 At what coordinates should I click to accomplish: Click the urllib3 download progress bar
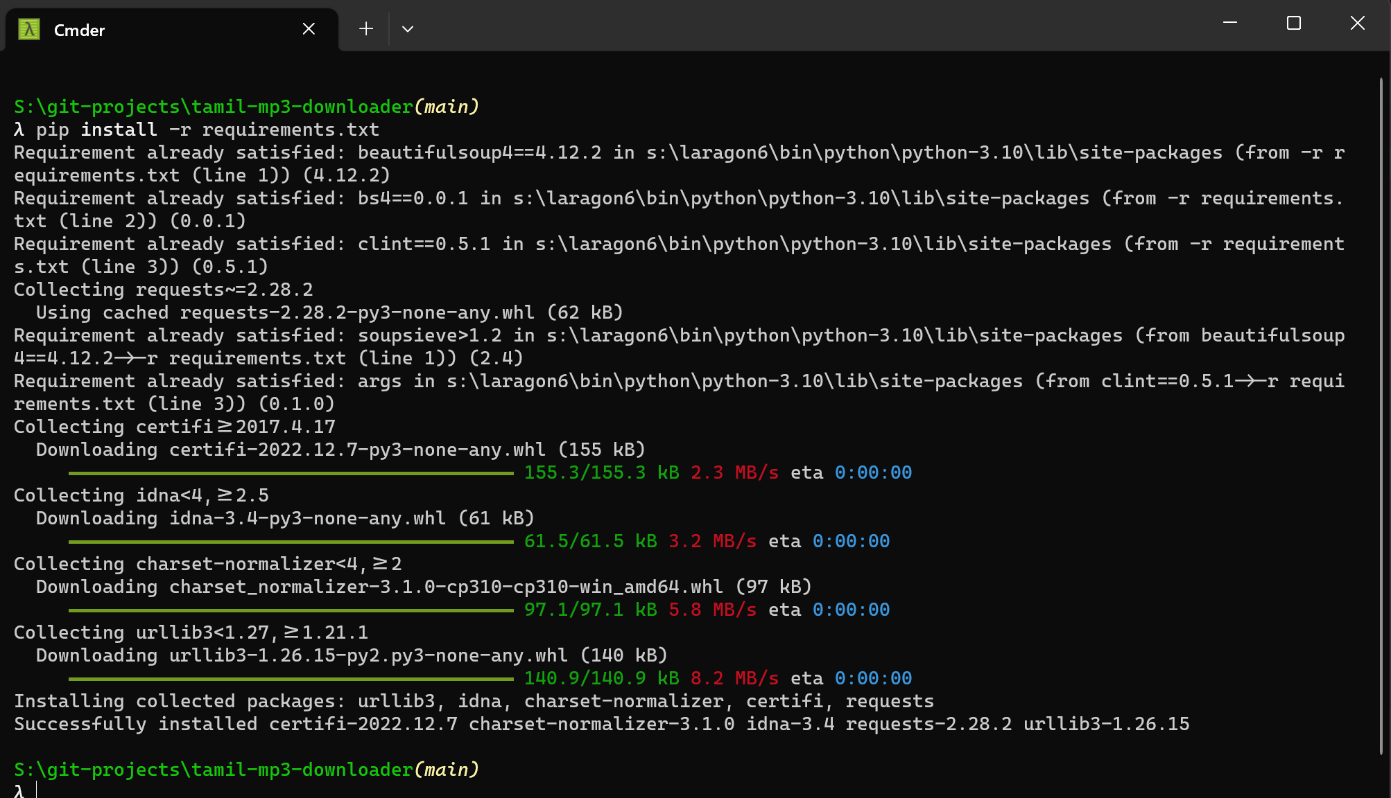(291, 679)
